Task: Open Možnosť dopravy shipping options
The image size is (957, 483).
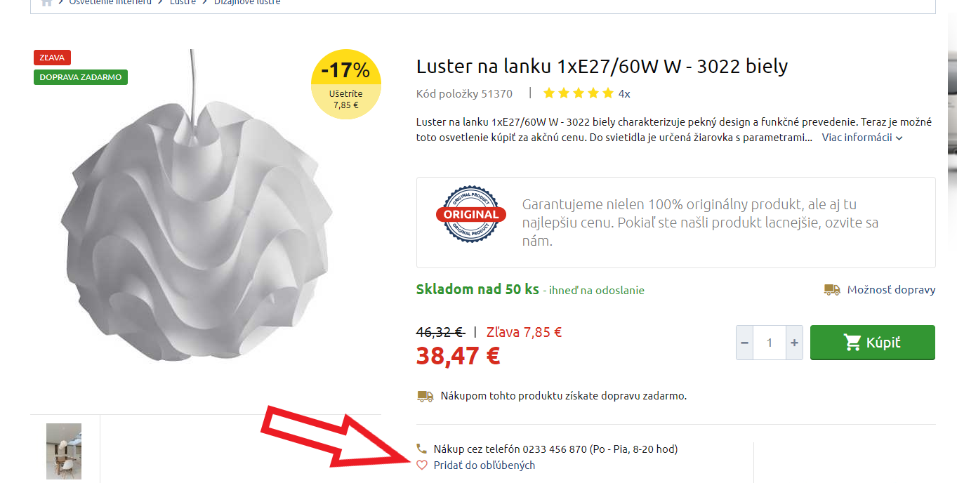Action: tap(891, 289)
